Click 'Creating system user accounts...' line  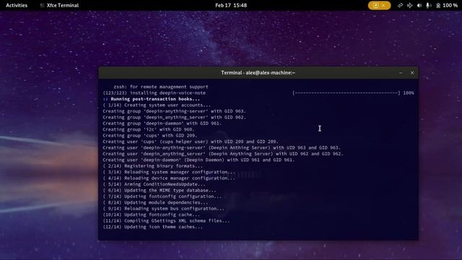[x=157, y=105]
